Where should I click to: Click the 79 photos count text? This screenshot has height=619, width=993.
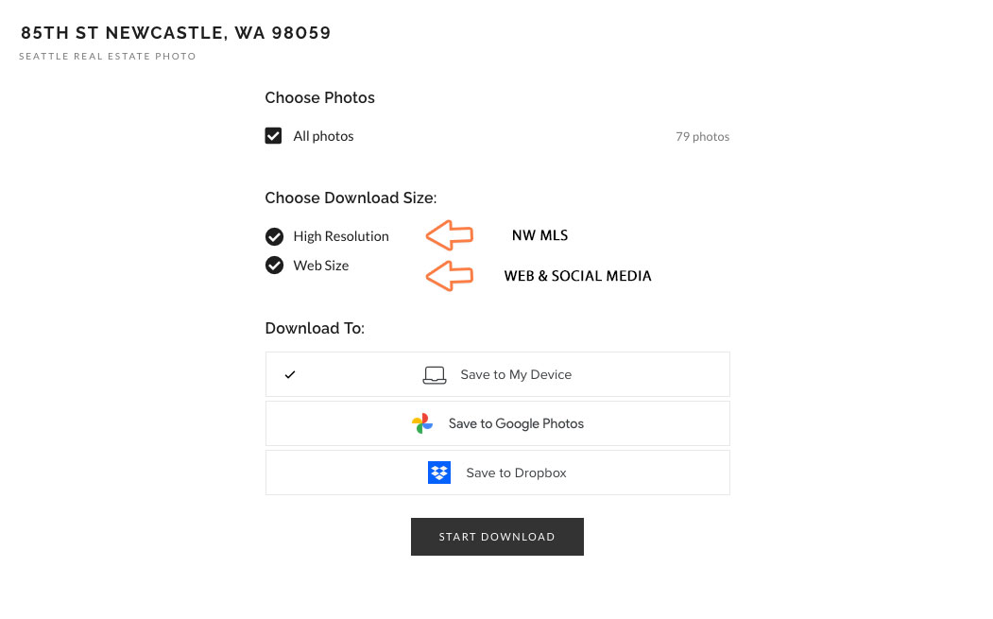pos(702,137)
